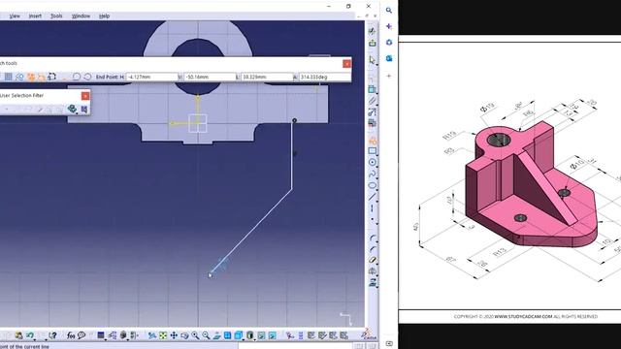621x349 pixels.
Task: Choose the Select arrow tool
Action: 372,60
